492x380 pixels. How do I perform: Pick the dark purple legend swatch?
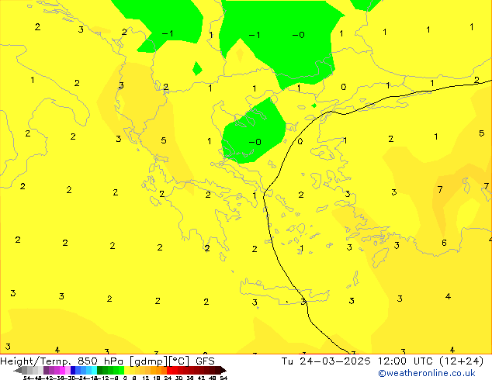point(46,370)
